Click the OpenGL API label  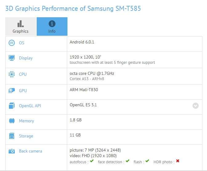point(30,106)
